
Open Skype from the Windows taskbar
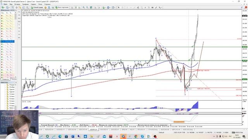tap(142, 136)
